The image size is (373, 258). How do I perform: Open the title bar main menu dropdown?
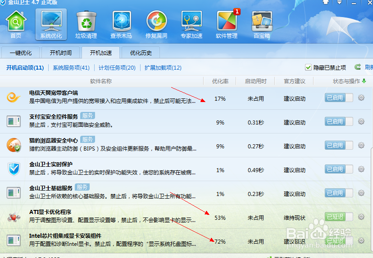(340, 2)
